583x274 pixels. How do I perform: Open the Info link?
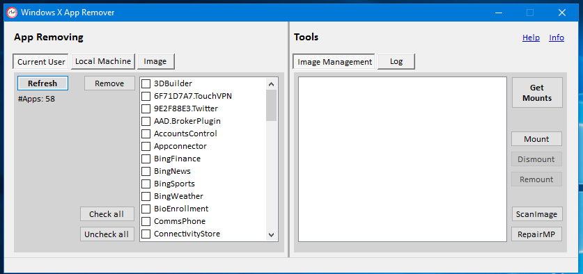click(557, 38)
